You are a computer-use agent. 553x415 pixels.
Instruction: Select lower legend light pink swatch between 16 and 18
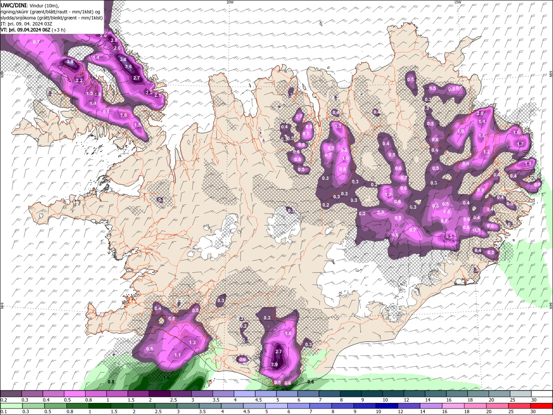click(453, 406)
